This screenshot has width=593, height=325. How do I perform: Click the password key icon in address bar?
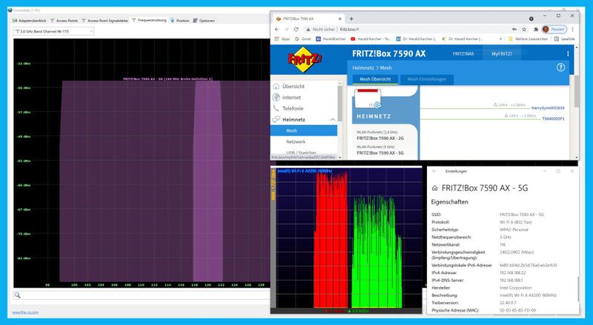[514, 29]
